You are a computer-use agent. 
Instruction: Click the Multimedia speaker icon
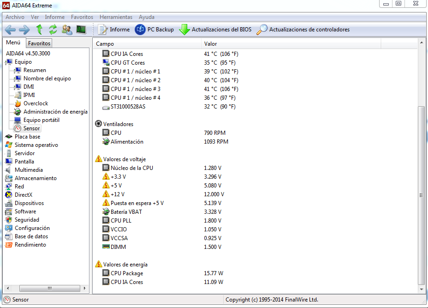tap(8, 170)
